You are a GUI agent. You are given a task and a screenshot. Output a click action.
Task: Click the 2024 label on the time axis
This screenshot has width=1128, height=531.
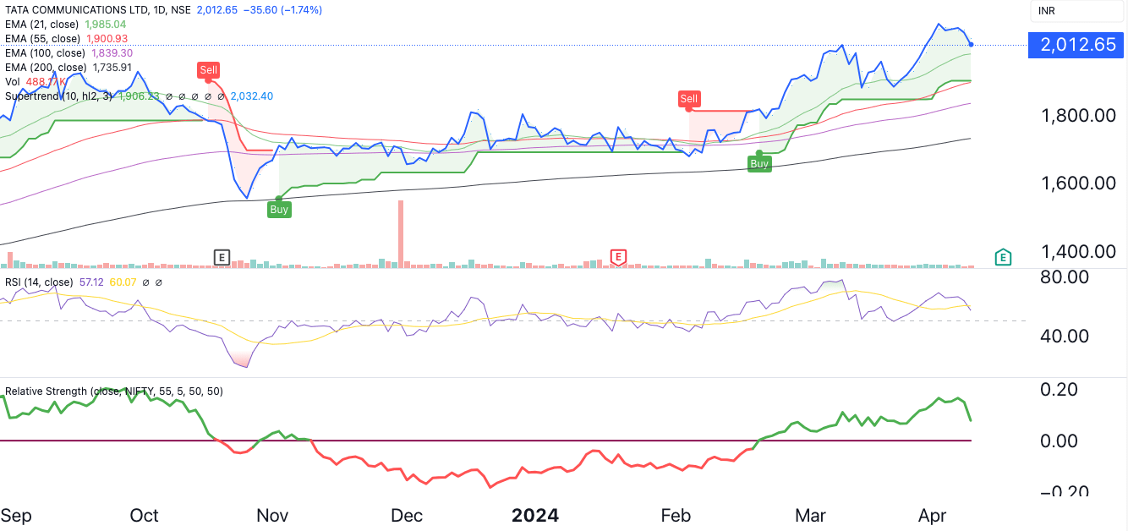pos(534,516)
